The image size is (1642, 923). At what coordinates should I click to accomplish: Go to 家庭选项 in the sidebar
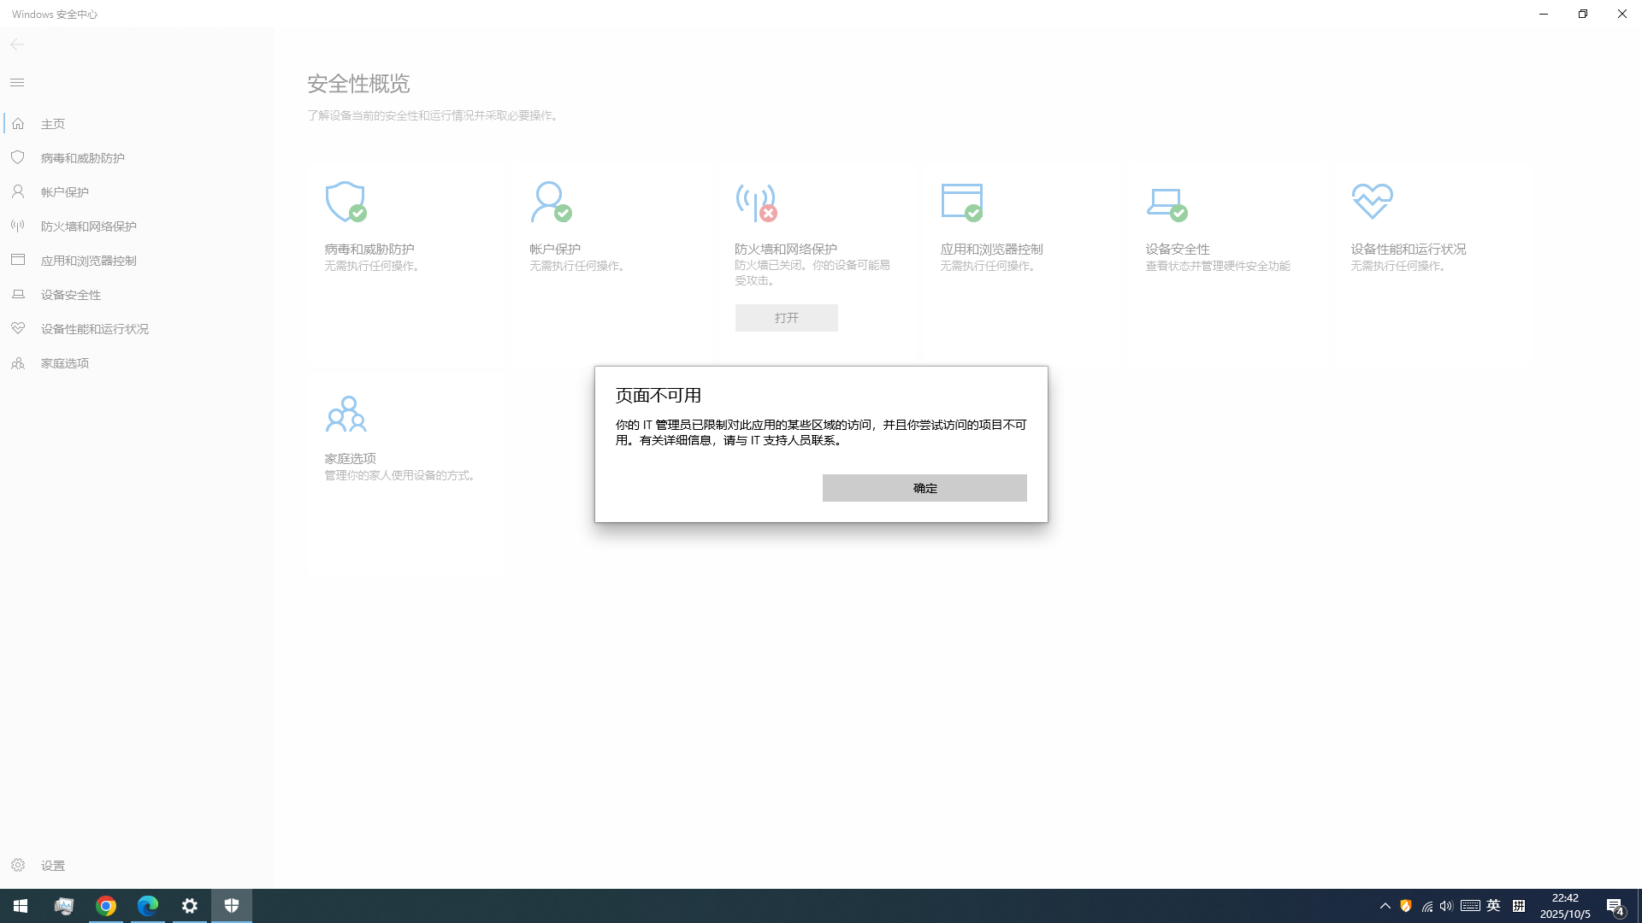pos(64,363)
